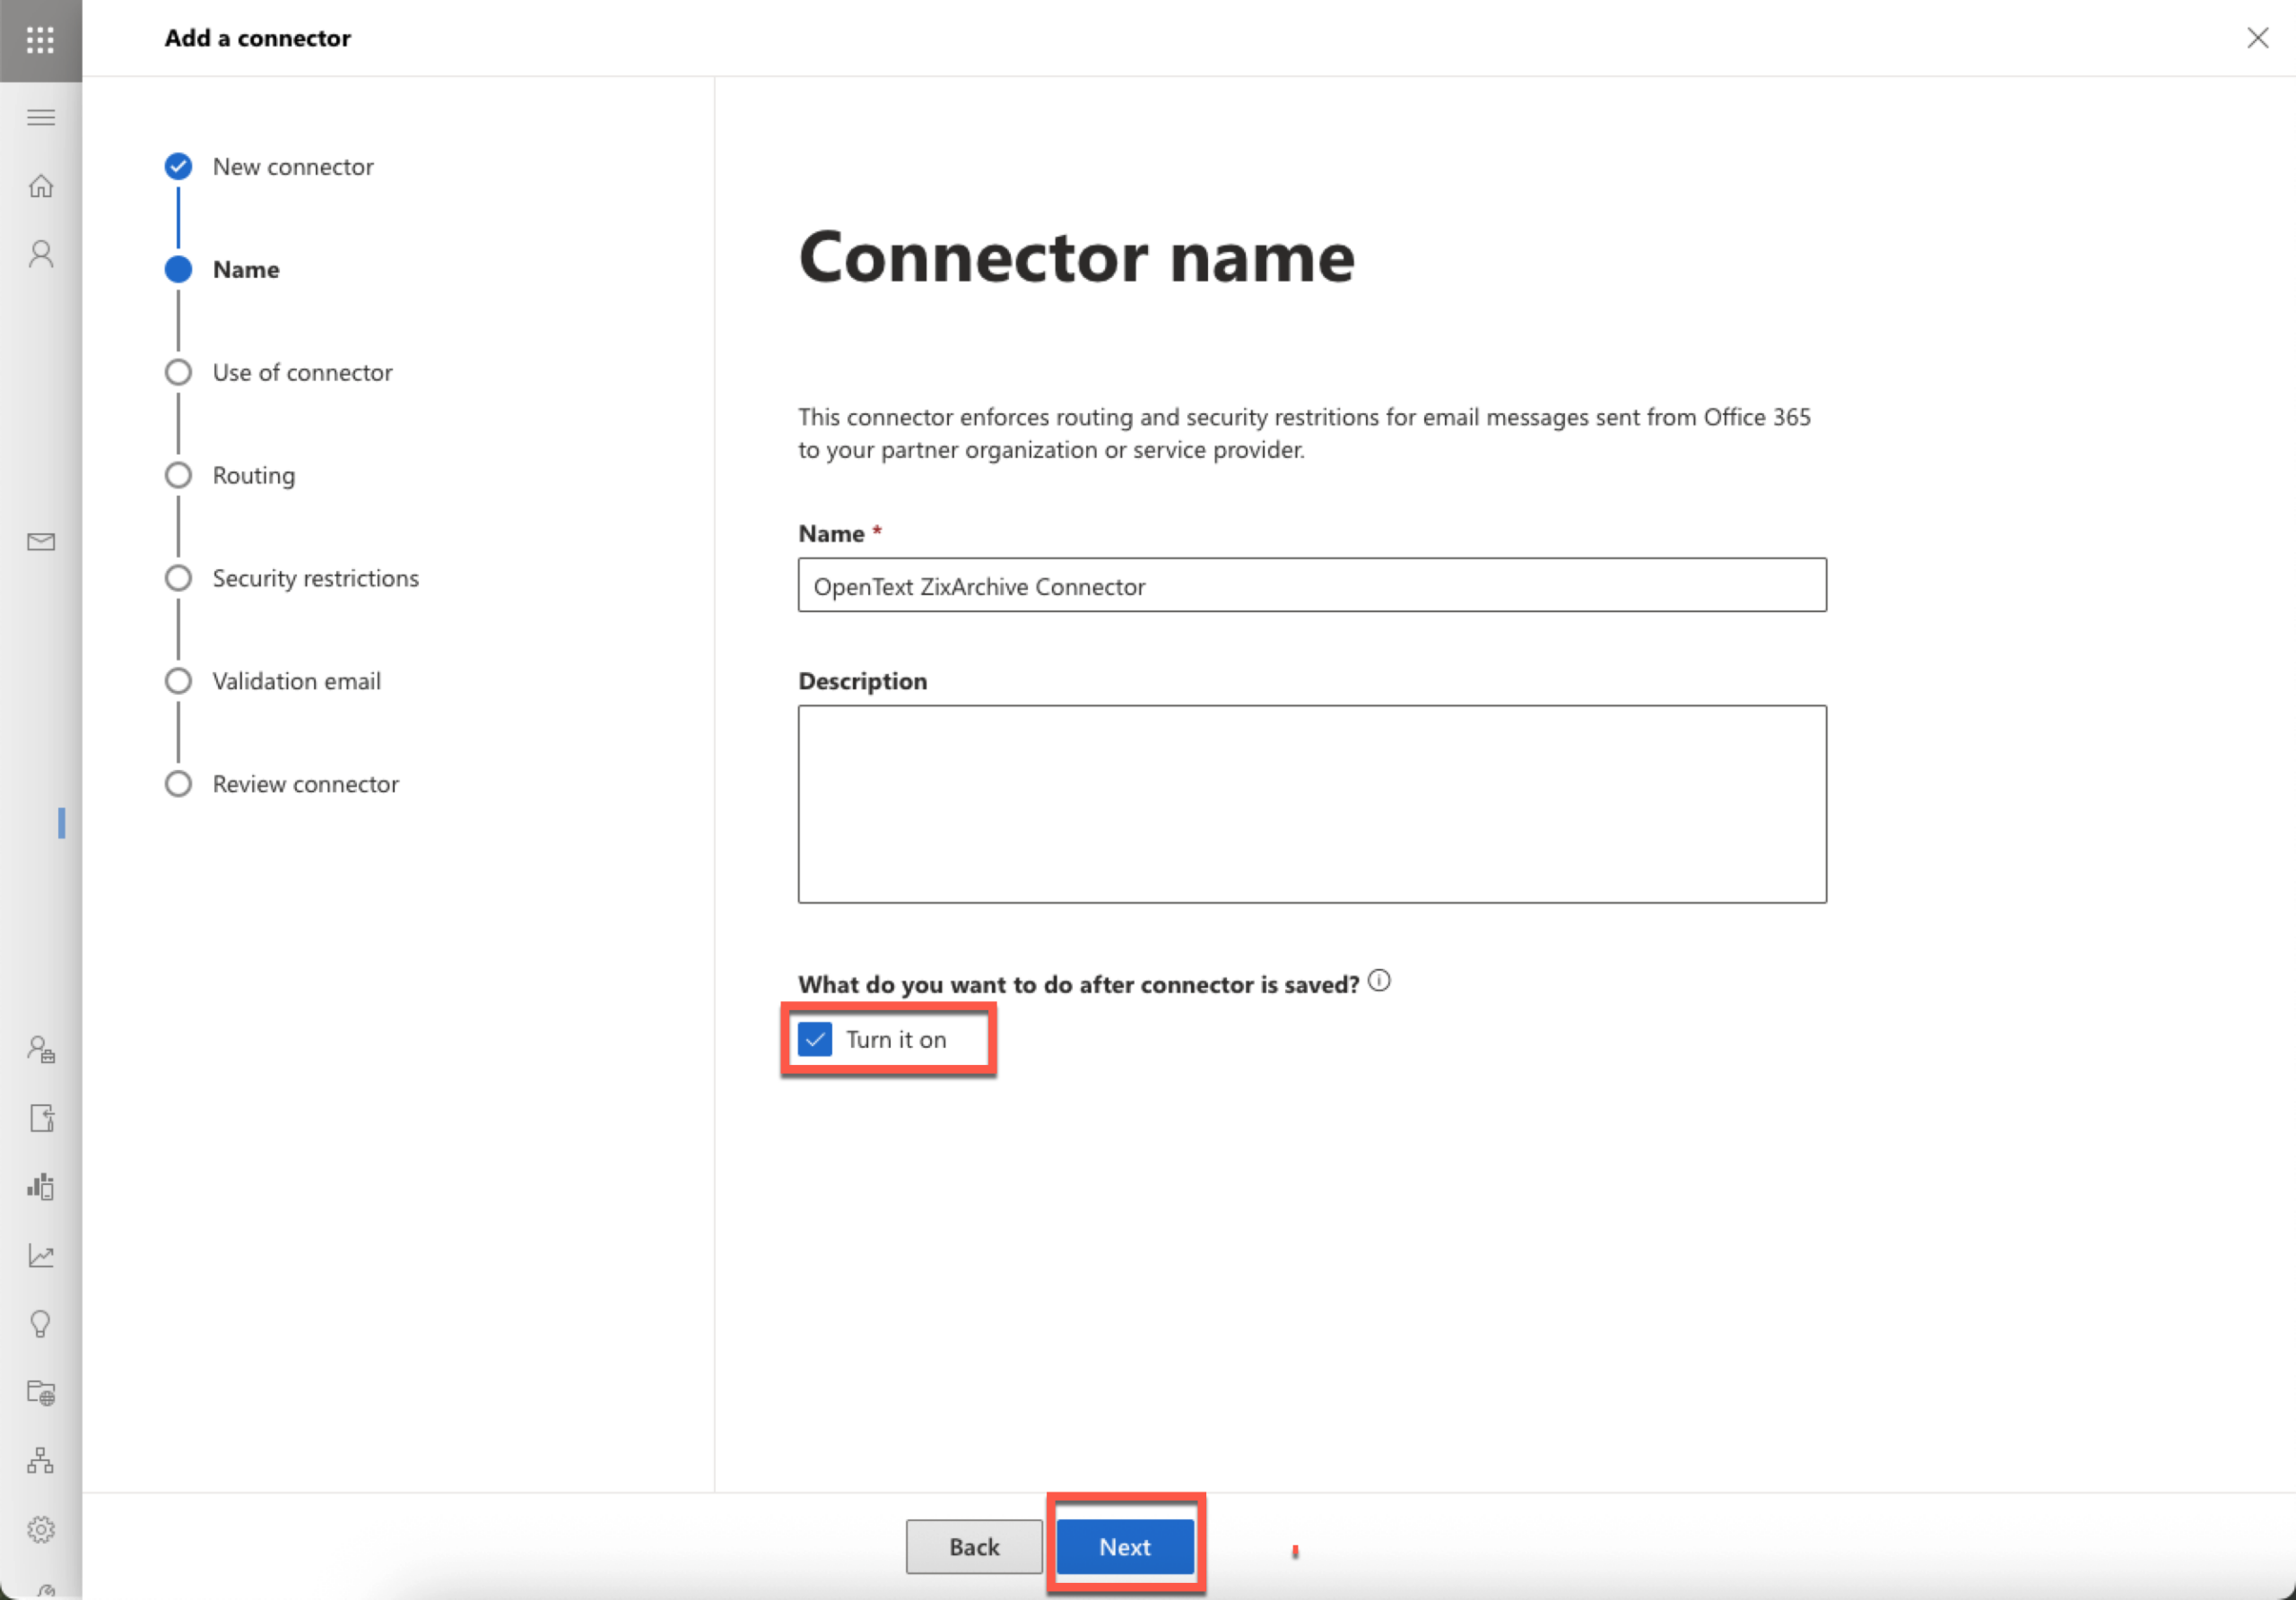Open the app launcher waffle icon
The image size is (2296, 1600).
(x=40, y=40)
